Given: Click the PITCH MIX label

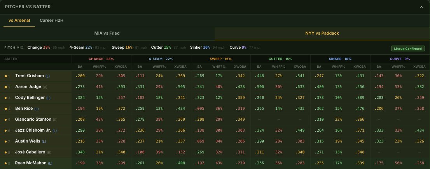Looking at the screenshot, I should click(14, 48).
